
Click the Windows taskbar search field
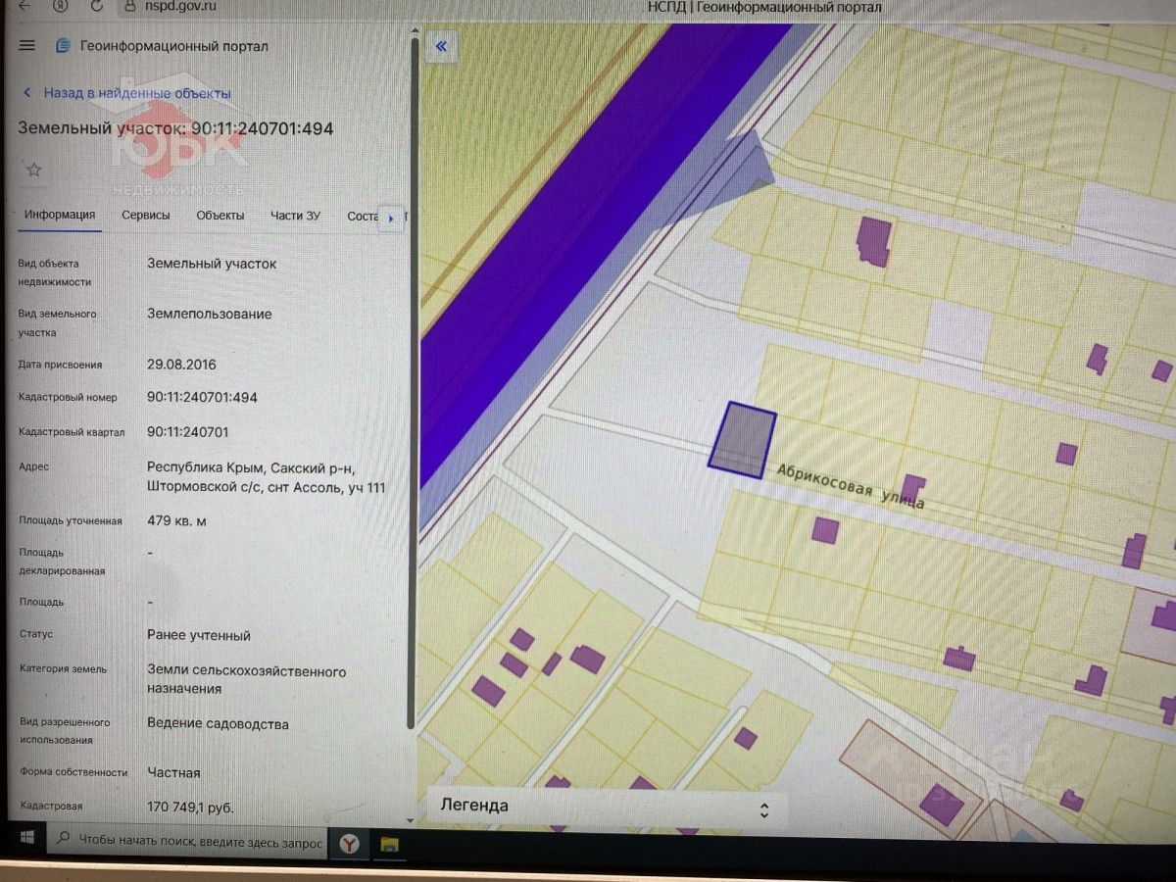[x=187, y=841]
